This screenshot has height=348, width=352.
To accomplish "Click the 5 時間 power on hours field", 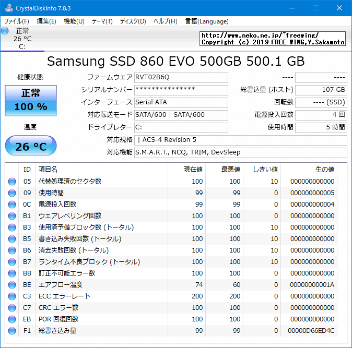I will click(x=321, y=128).
